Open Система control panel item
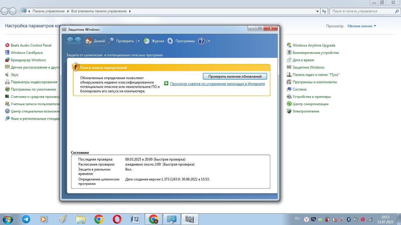This screenshot has width=401, height=225. tap(299, 89)
